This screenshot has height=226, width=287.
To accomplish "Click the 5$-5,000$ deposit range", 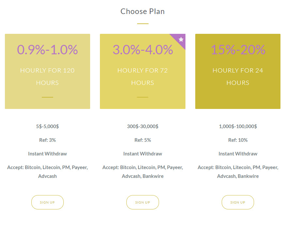I will tap(47, 126).
